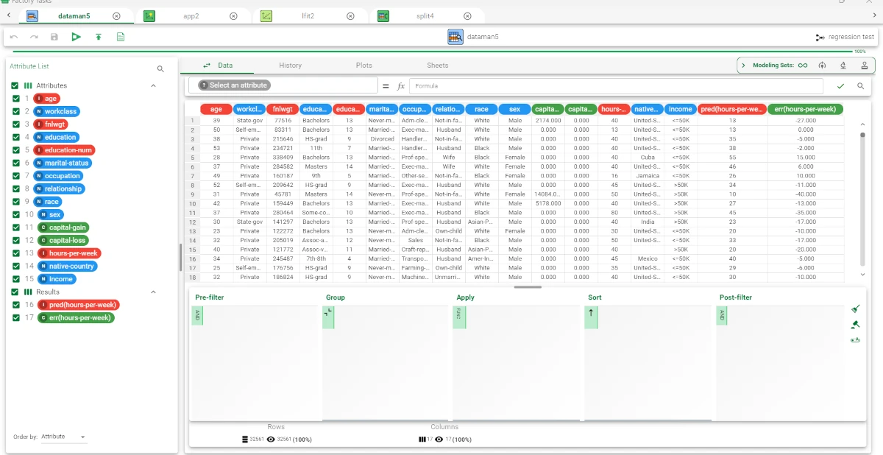Click the pred(hours-per-week) column header

731,109
